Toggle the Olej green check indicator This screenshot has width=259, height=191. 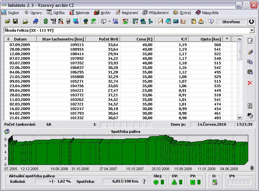[156, 182]
